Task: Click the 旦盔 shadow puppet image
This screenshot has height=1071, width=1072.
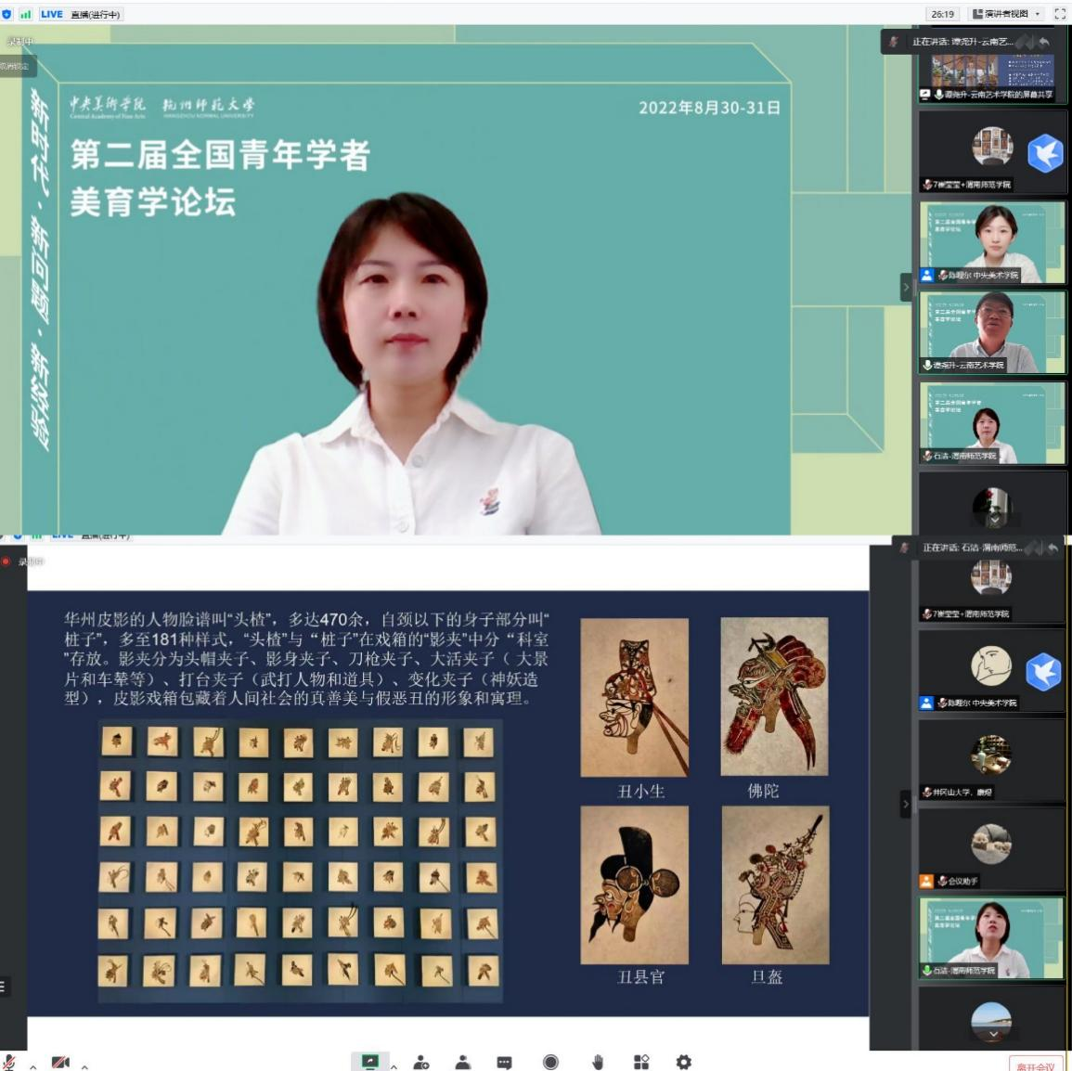Action: click(x=775, y=885)
